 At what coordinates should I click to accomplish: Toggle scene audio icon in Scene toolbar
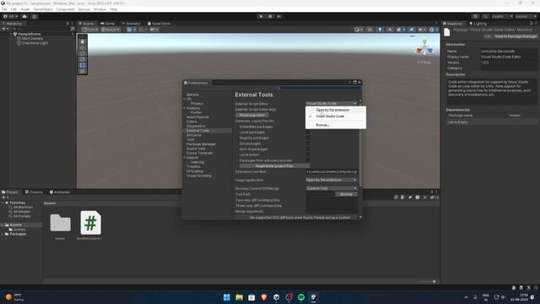(x=390, y=30)
